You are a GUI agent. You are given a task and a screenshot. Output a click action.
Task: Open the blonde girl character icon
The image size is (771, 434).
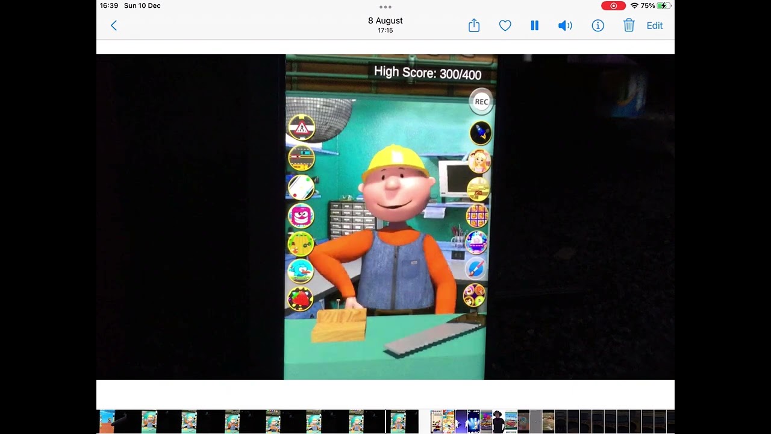click(479, 162)
